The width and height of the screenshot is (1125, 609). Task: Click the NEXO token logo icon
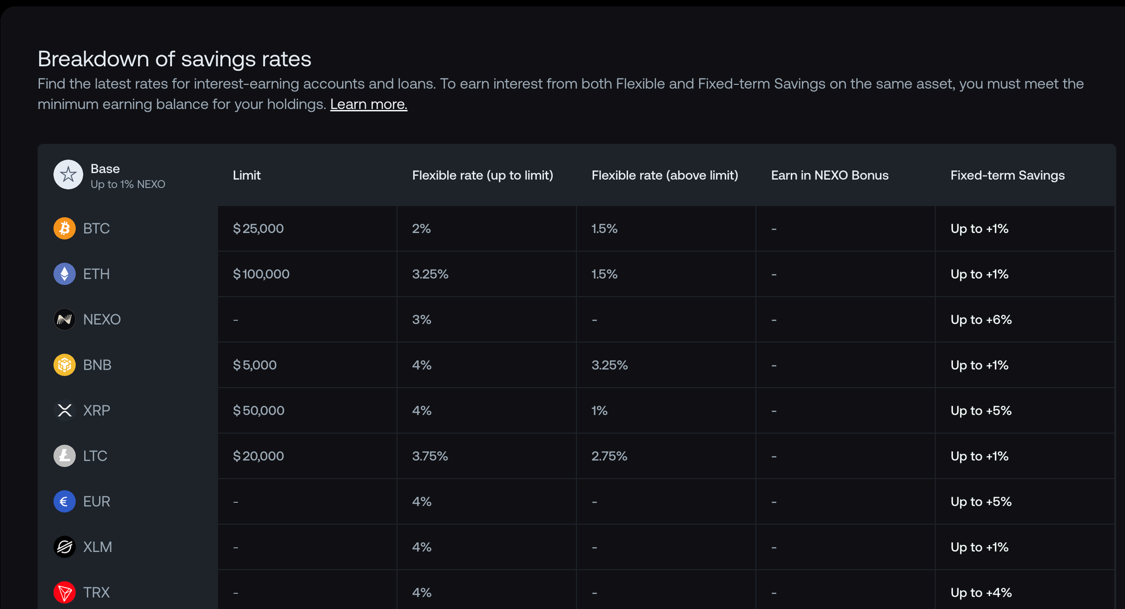pos(65,320)
